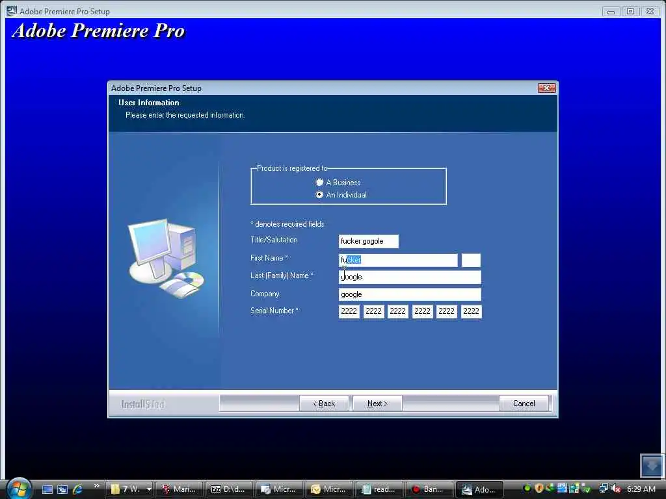Image resolution: width=666 pixels, height=499 pixels.
Task: Close the Adobe Premiere Pro Setup dialog
Action: coord(546,88)
